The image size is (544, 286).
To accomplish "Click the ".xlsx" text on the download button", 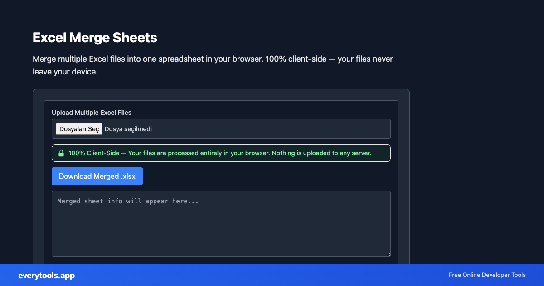I will 128,176.
